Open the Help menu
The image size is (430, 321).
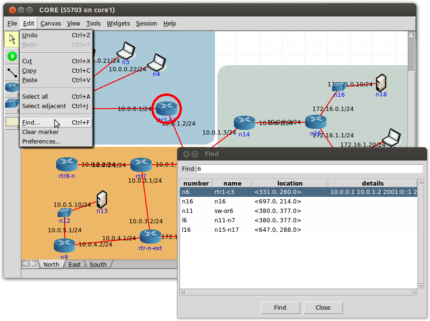(x=170, y=24)
